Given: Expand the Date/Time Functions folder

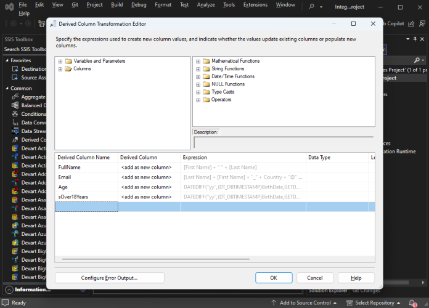Looking at the screenshot, I should (198, 77).
